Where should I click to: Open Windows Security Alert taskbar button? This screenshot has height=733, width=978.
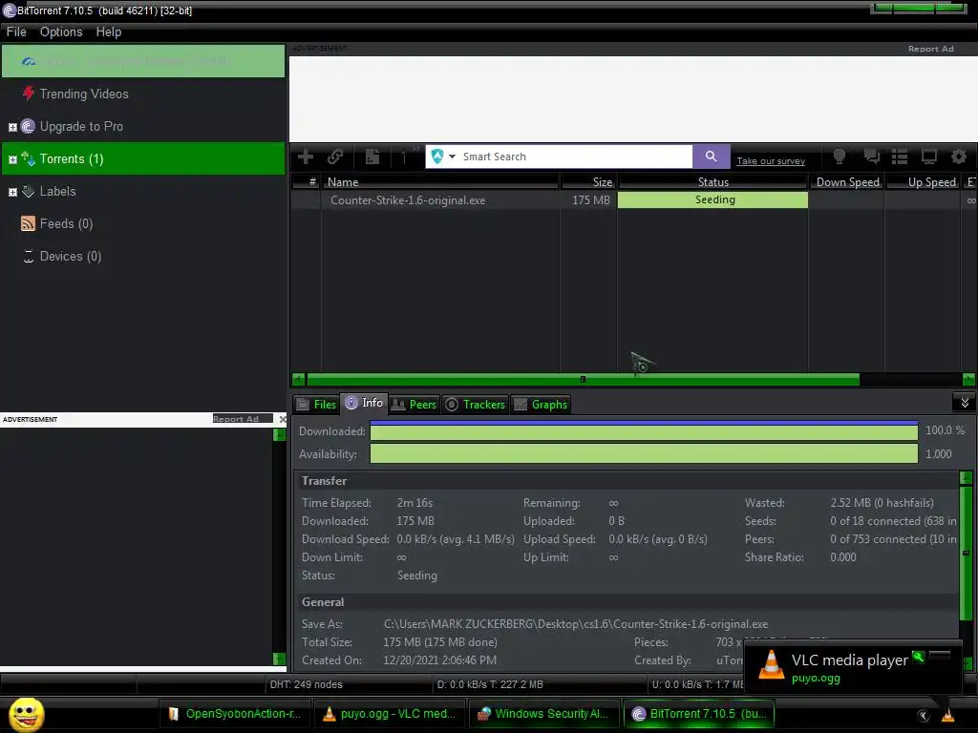click(542, 714)
